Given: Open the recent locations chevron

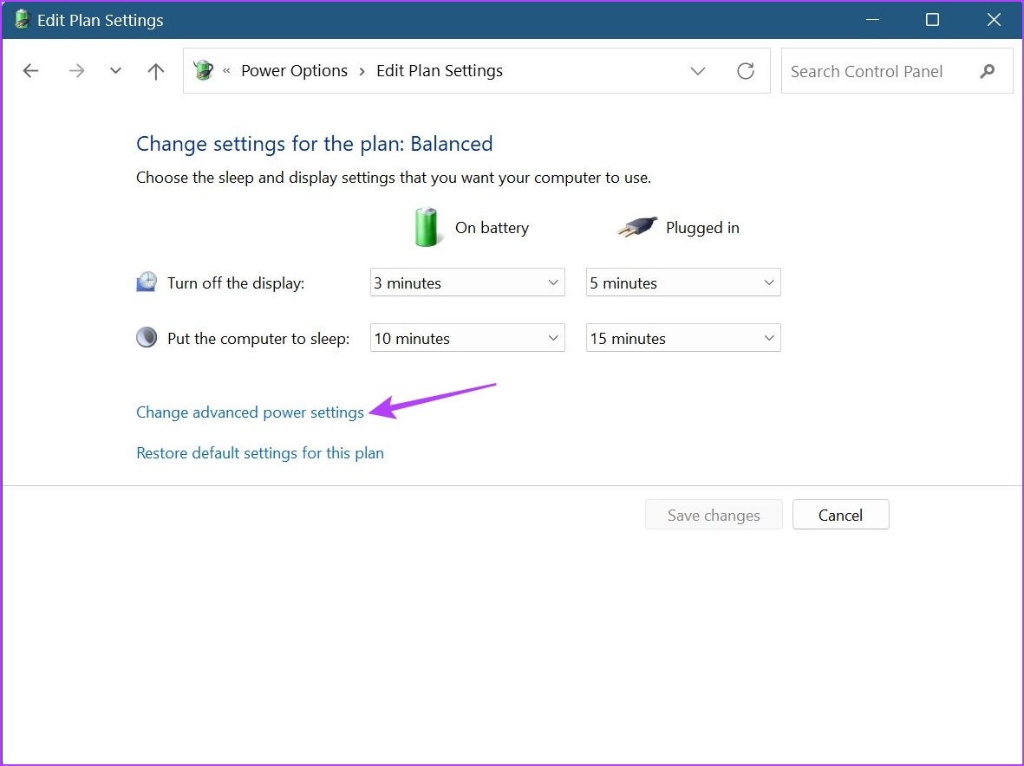Looking at the screenshot, I should pyautogui.click(x=115, y=70).
